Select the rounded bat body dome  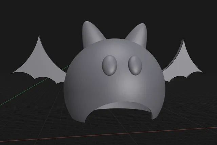(114, 80)
